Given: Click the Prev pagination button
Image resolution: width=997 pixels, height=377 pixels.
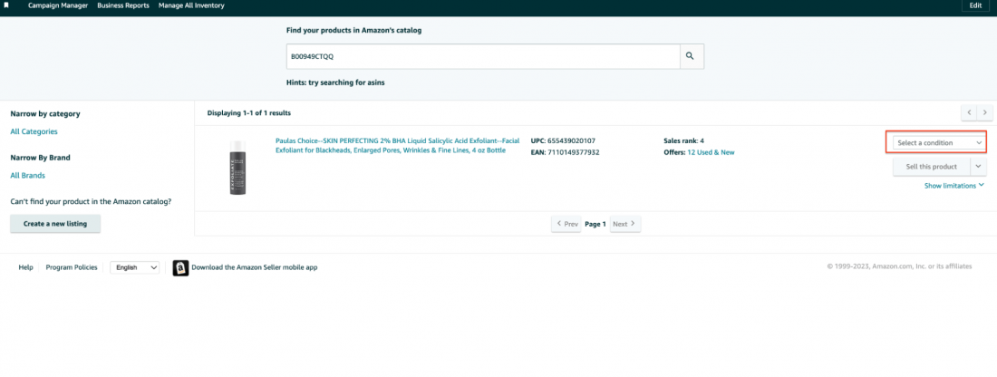Looking at the screenshot, I should [566, 224].
